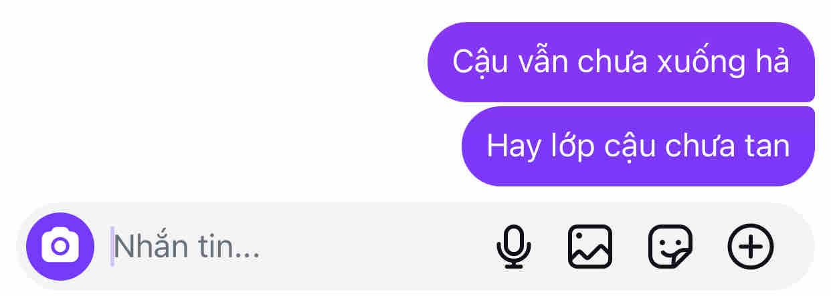Screen dimensions: 831x296
Task: Open more options with the plus icon
Action: tap(750, 247)
